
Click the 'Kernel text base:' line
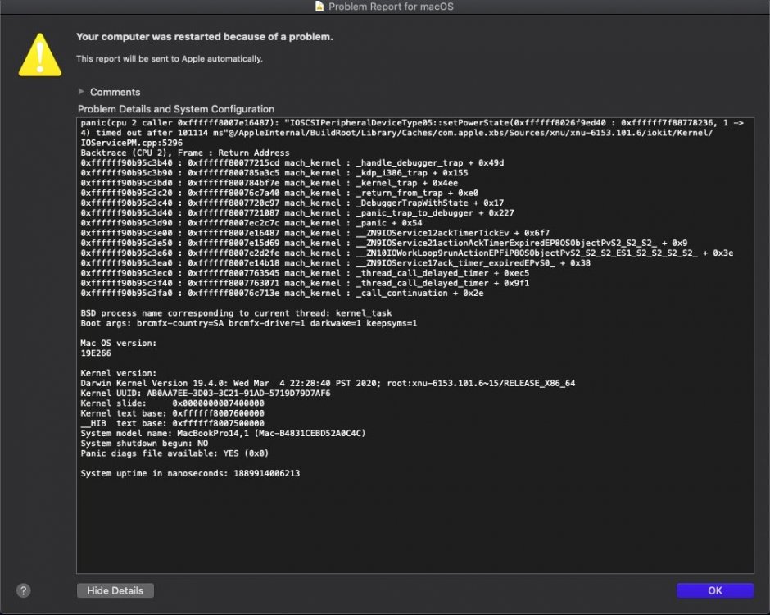[x=172, y=413]
